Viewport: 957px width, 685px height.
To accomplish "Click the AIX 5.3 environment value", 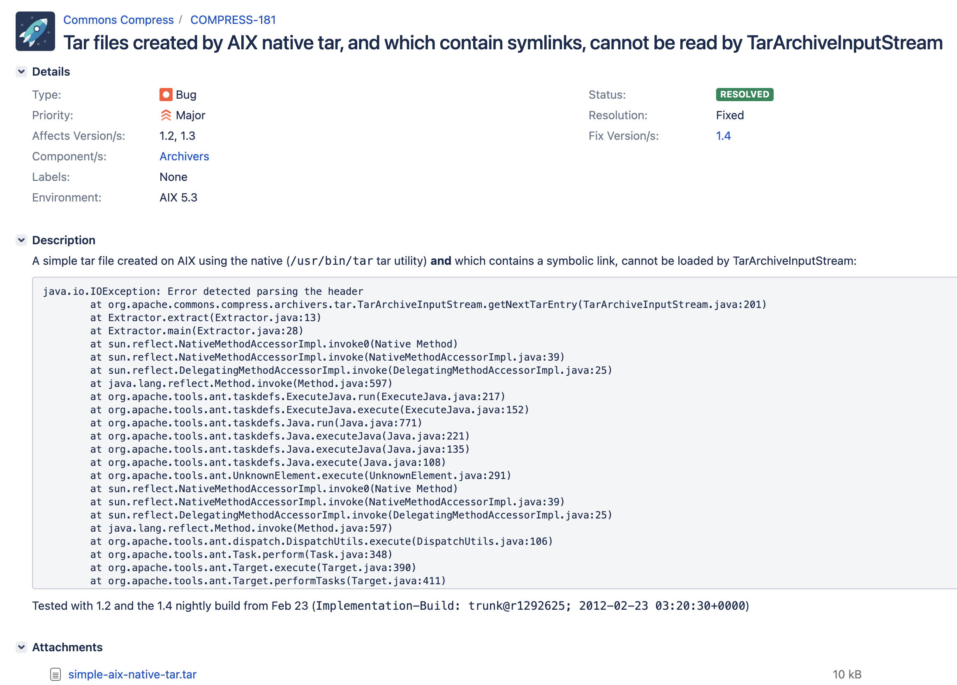I will tap(178, 197).
